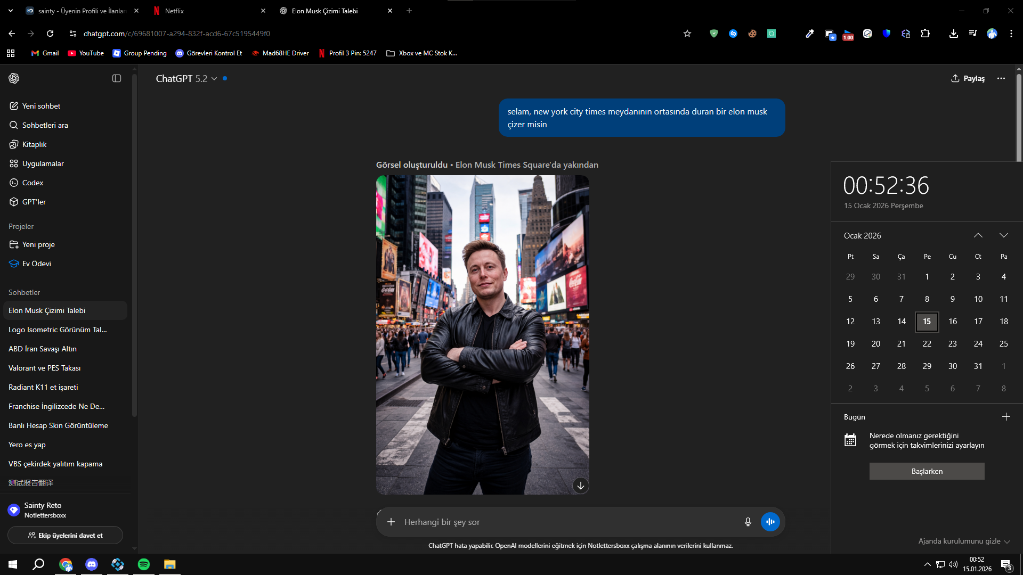The width and height of the screenshot is (1023, 575).
Task: Open the Sainty Reto account menu
Action: (x=65, y=510)
